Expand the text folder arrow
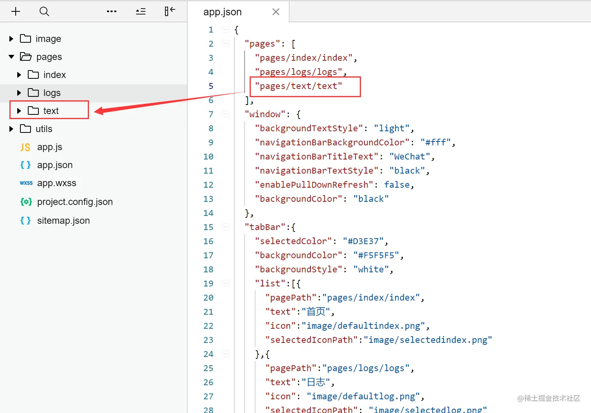 coord(19,111)
